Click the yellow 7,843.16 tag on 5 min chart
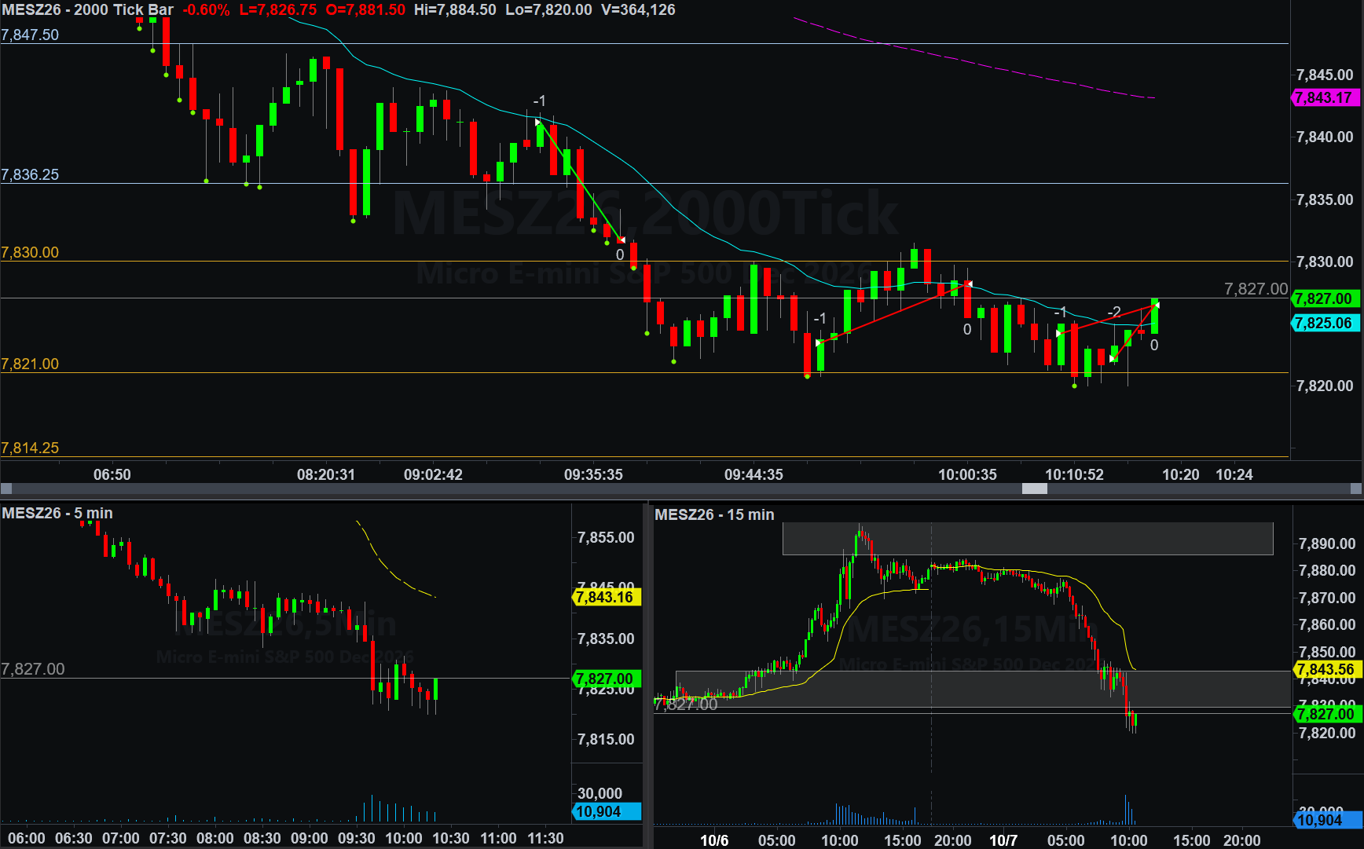The image size is (1364, 849). (x=607, y=597)
